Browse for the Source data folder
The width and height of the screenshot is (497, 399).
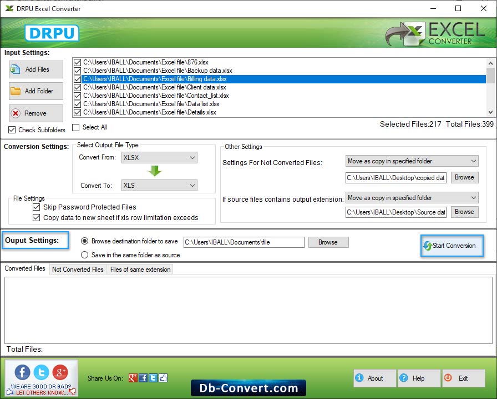[x=464, y=212]
